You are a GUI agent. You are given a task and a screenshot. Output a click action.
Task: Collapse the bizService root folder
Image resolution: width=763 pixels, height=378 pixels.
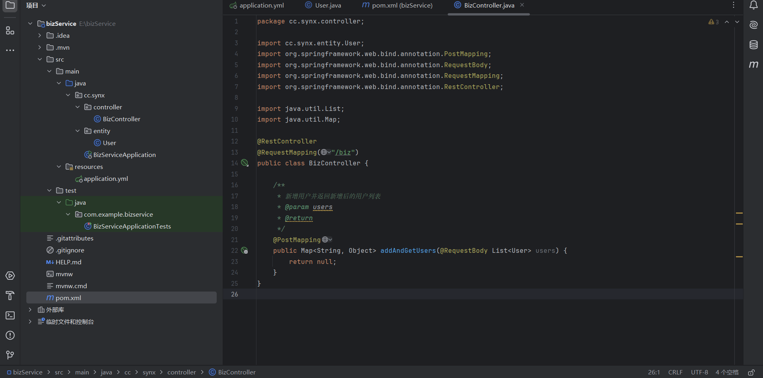[30, 23]
